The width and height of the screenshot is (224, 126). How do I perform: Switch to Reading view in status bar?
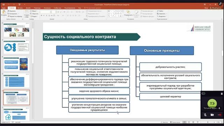point(193,122)
